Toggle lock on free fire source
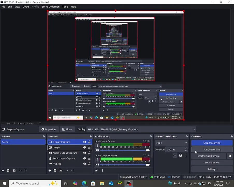234x187 pixels. (x=89, y=164)
